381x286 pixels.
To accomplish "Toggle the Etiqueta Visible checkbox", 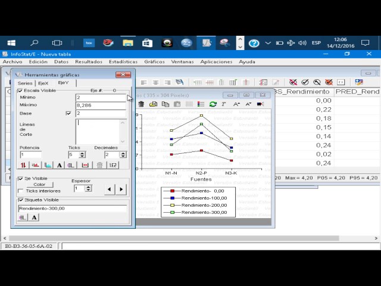I will click(x=21, y=200).
